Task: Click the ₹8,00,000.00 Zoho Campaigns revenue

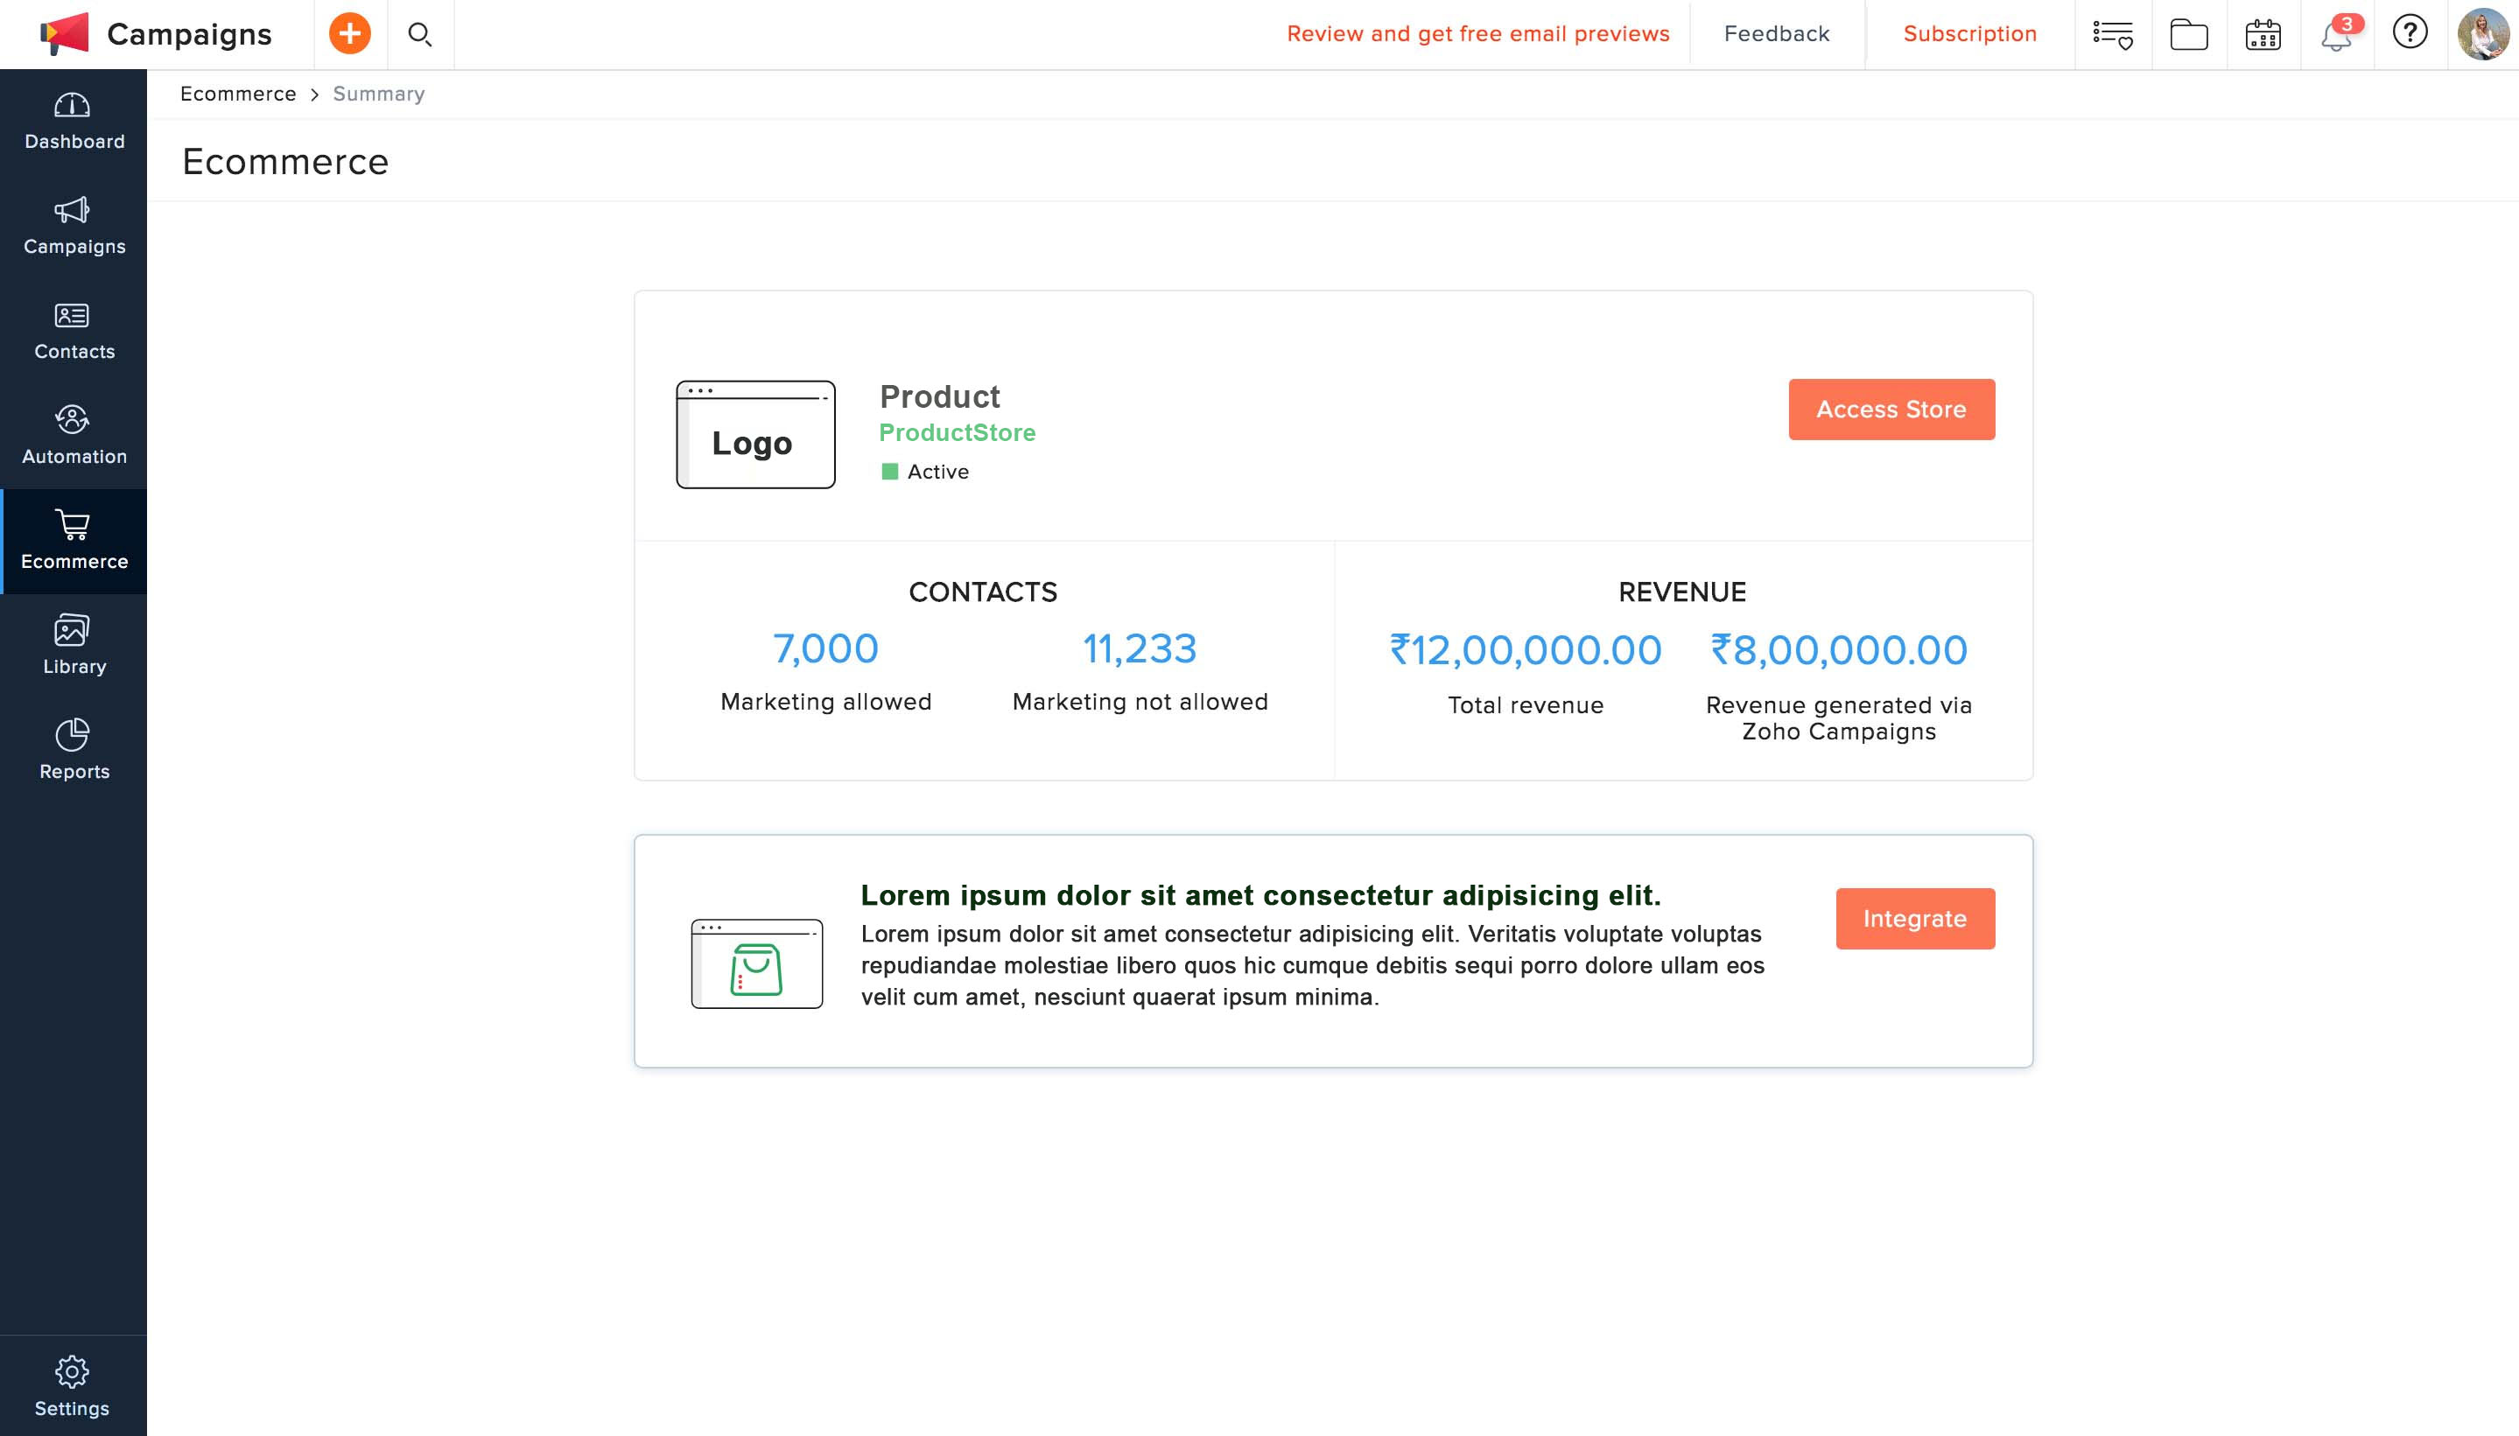Action: [1838, 650]
